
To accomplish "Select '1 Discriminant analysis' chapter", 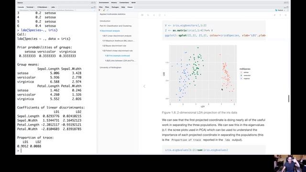I will (x=110, y=31).
